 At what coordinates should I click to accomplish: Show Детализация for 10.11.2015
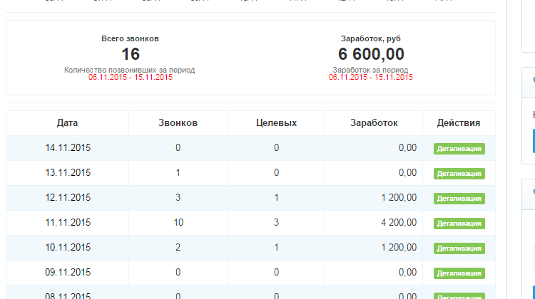click(459, 248)
